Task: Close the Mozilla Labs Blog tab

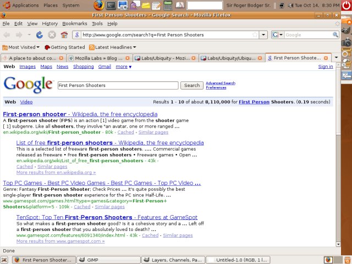Action: point(128,58)
